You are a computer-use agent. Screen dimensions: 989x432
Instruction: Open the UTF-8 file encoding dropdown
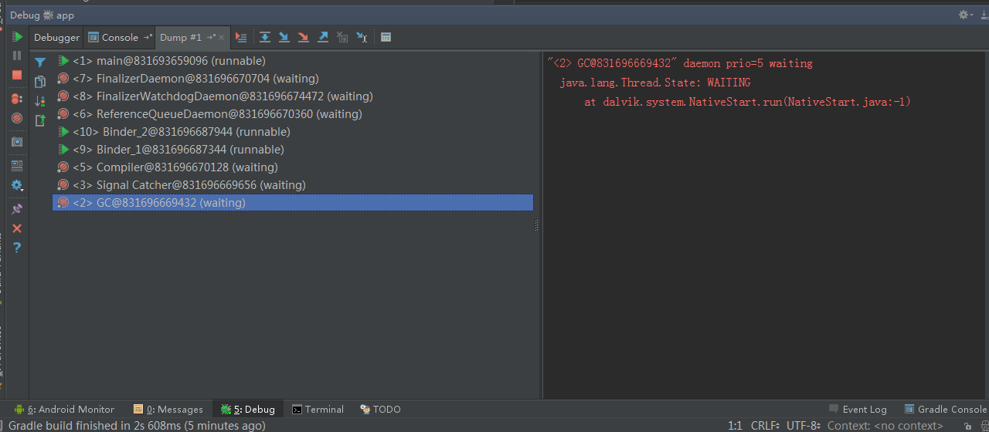click(803, 425)
